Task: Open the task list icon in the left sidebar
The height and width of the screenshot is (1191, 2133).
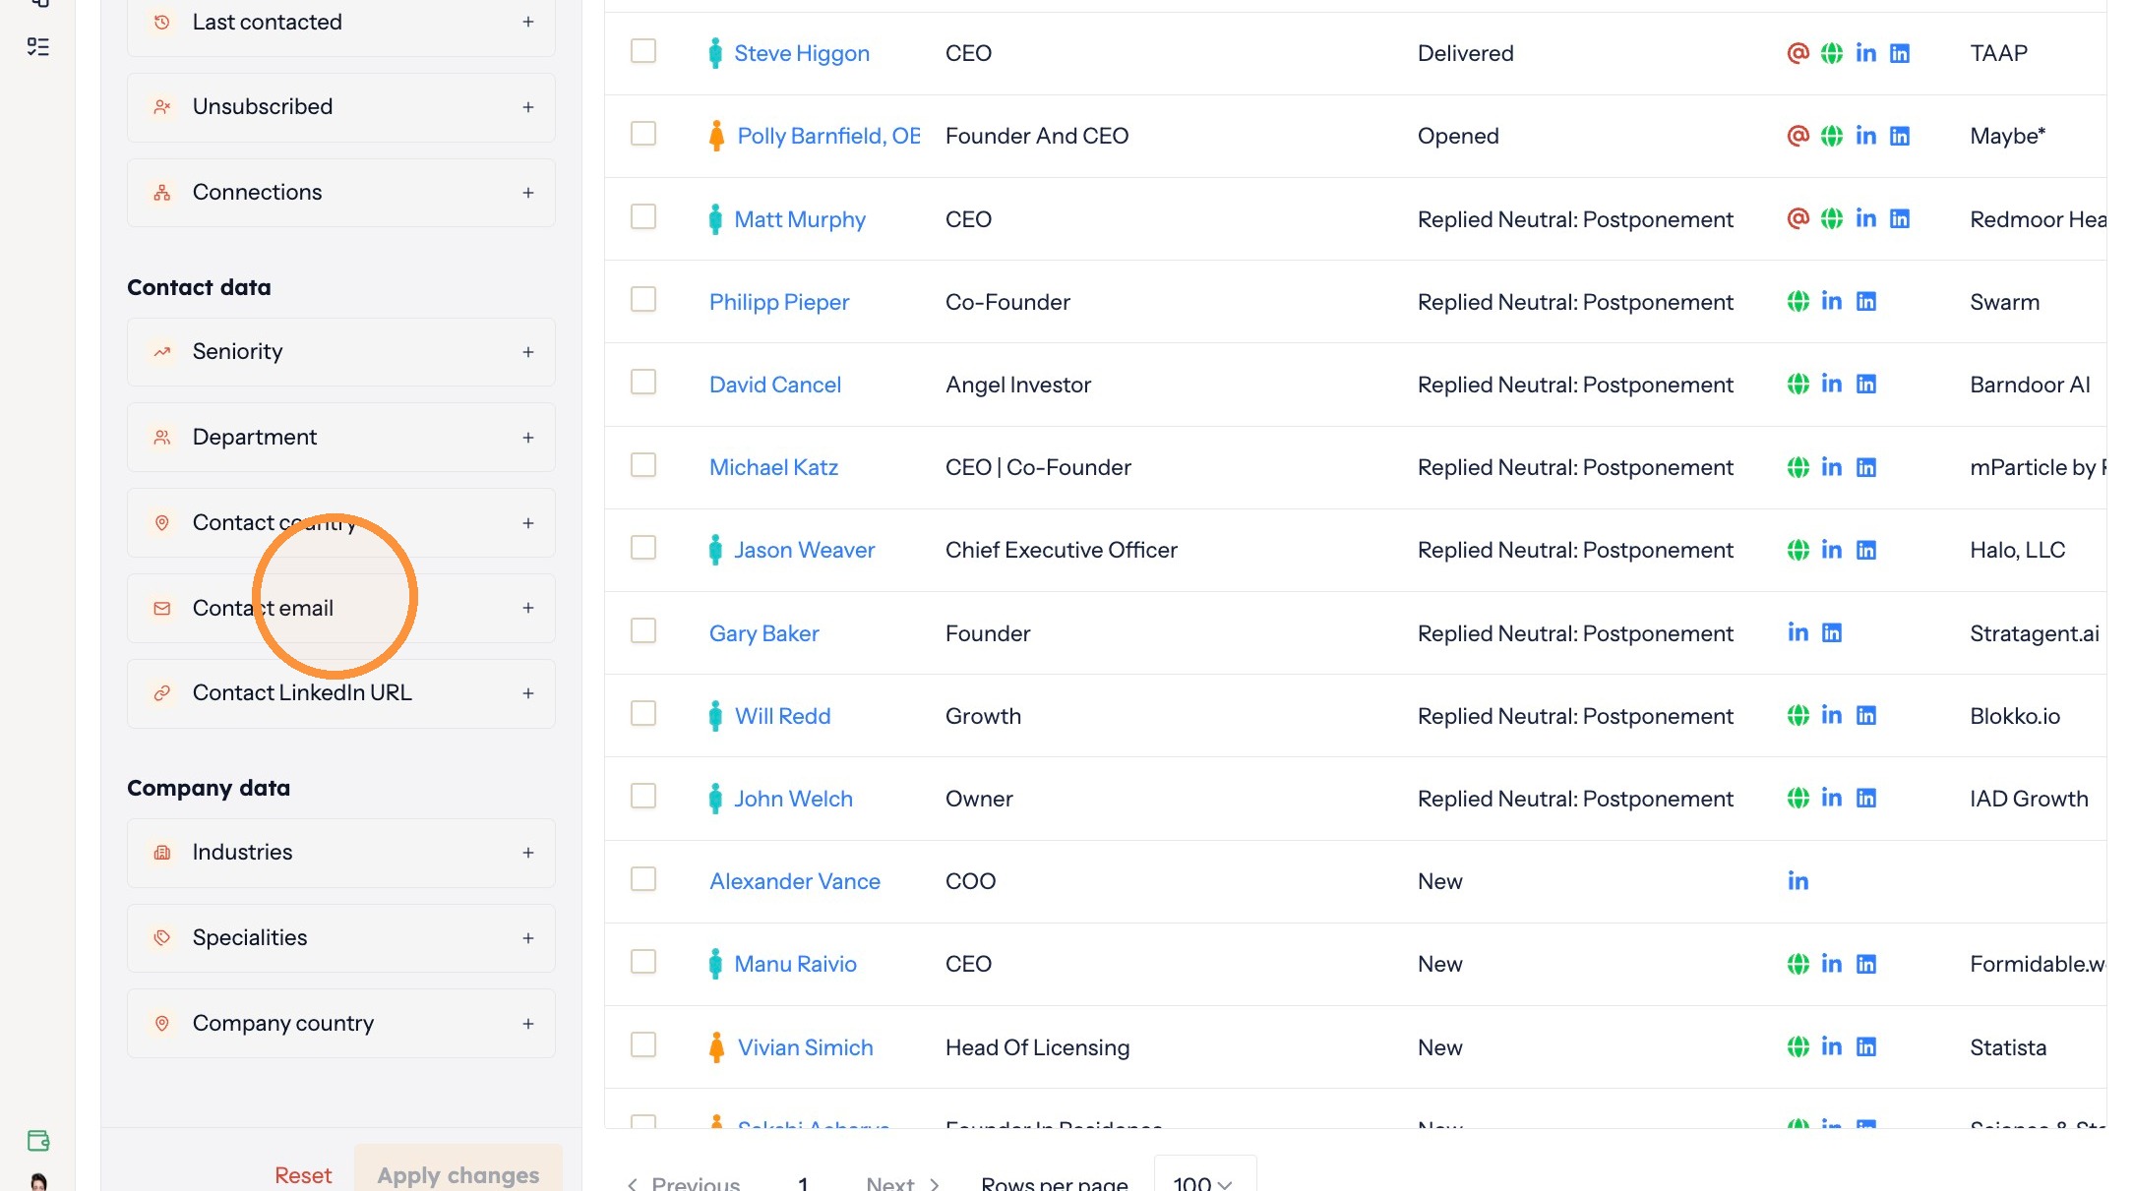Action: tap(38, 46)
